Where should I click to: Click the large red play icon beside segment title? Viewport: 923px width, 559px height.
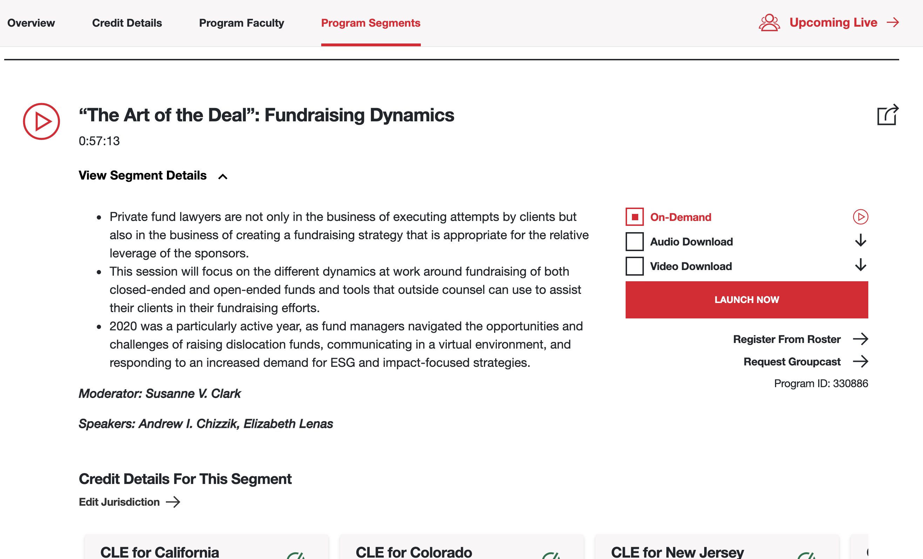[x=41, y=121]
